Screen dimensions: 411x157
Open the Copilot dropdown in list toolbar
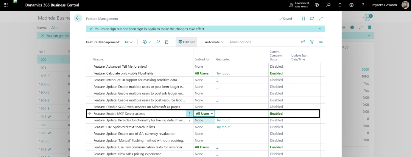(147, 42)
